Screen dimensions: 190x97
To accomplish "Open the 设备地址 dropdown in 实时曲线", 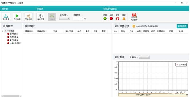I will (144, 57).
